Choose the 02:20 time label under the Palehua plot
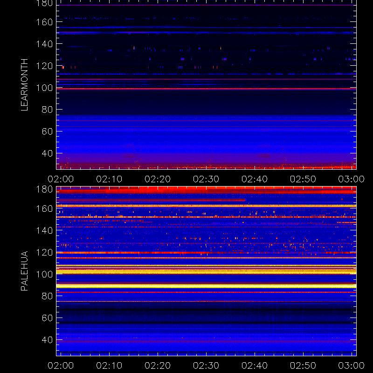The width and height of the screenshot is (373, 373). [x=158, y=366]
